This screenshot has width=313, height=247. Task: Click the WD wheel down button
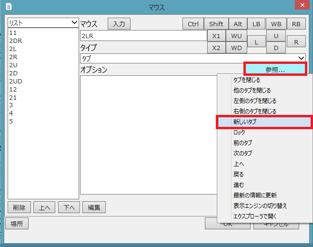pyautogui.click(x=236, y=48)
